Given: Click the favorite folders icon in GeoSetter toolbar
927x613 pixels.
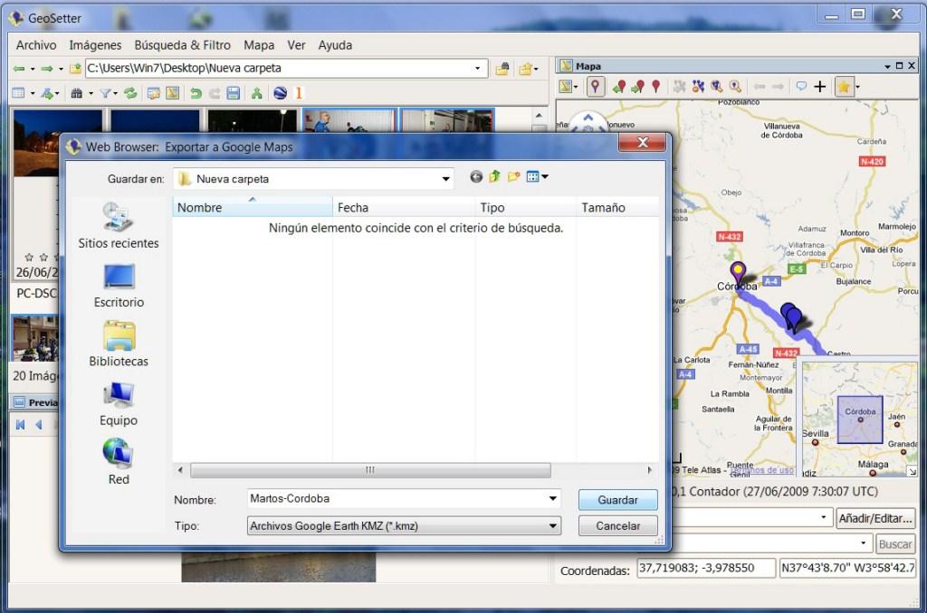Looking at the screenshot, I should [x=525, y=69].
